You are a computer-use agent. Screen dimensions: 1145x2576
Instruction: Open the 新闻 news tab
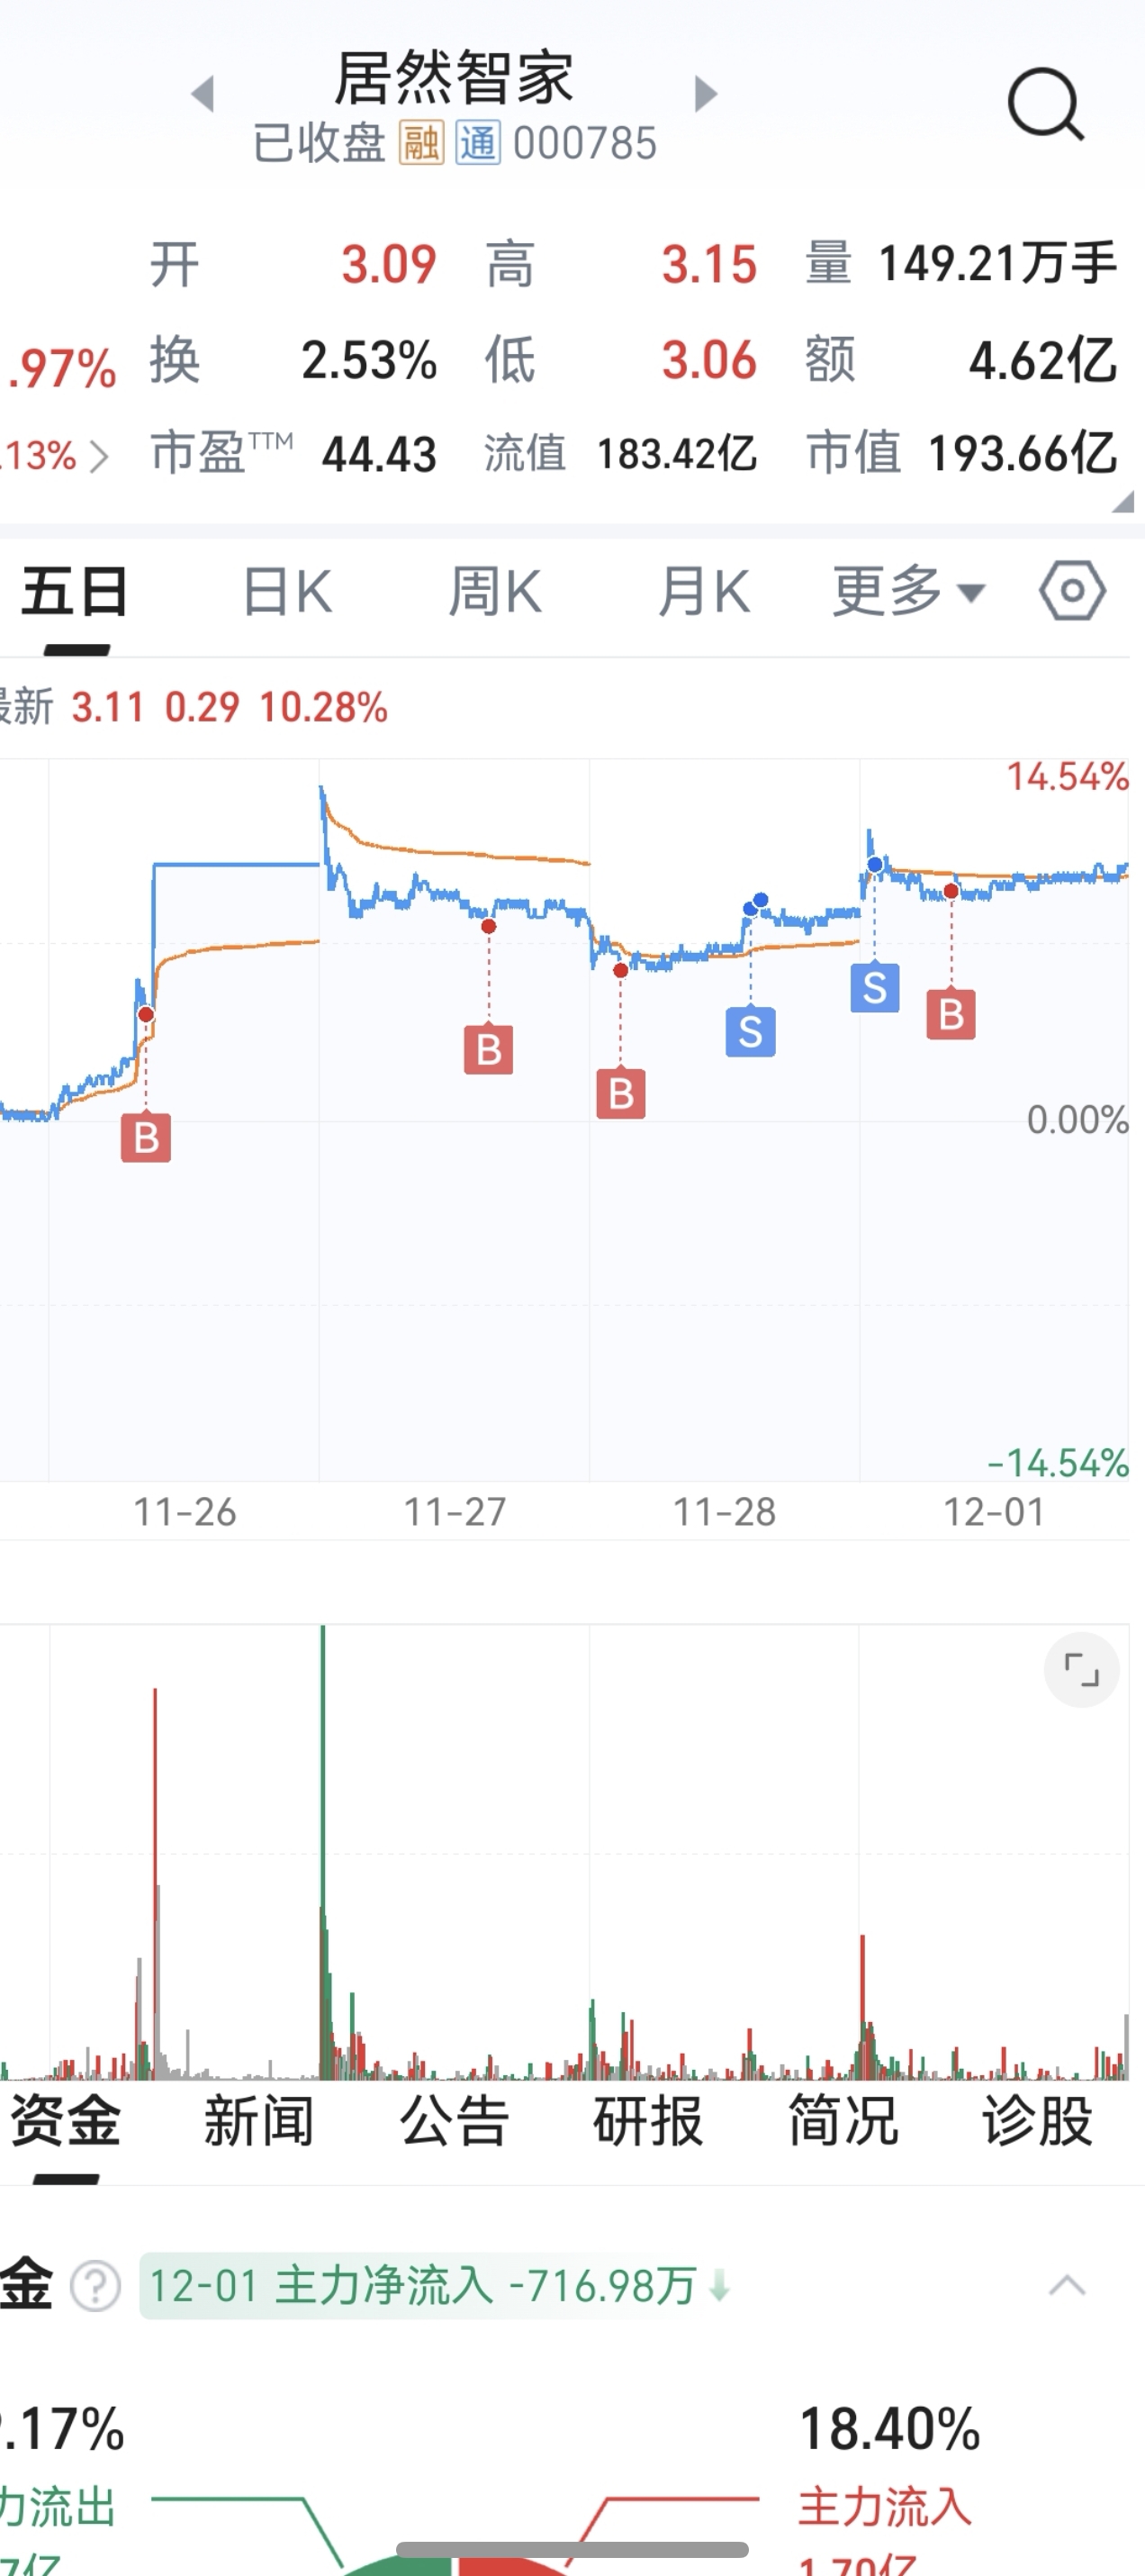258,2121
